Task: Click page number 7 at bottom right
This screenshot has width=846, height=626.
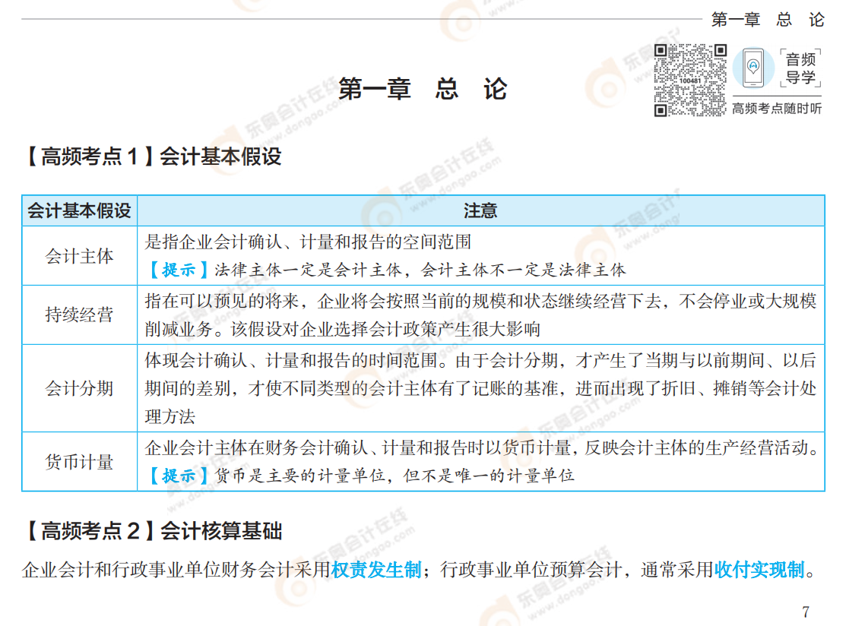Action: [807, 610]
